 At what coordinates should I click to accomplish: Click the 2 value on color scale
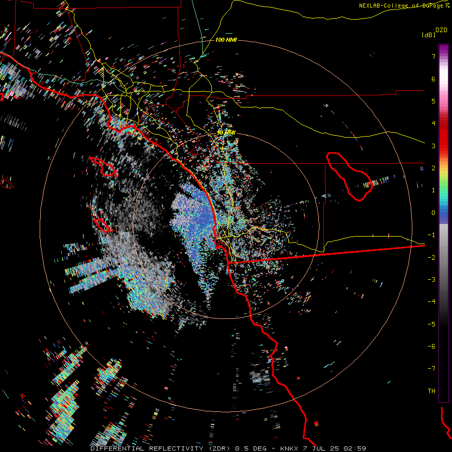coord(433,168)
